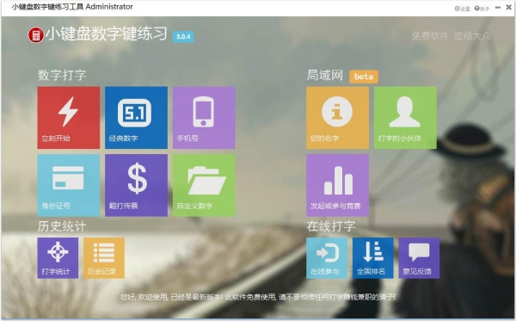Open 全国排名 ranking tile

pos(373,258)
